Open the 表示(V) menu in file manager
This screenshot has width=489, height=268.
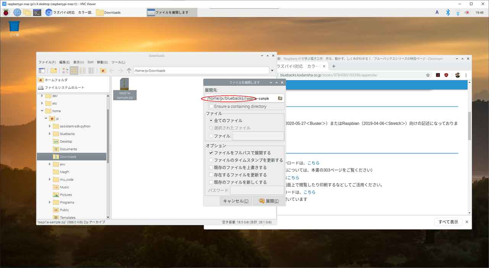79,62
